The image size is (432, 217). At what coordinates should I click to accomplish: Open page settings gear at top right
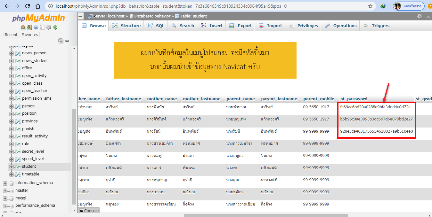click(420, 16)
